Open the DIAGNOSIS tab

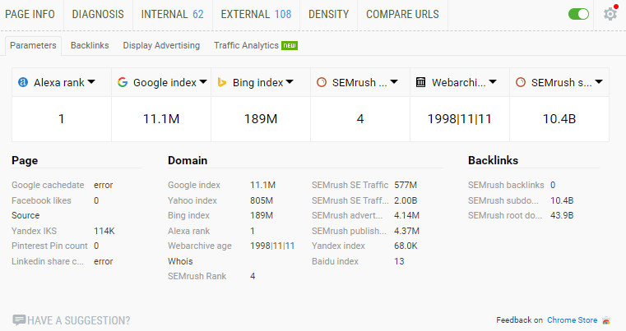98,14
